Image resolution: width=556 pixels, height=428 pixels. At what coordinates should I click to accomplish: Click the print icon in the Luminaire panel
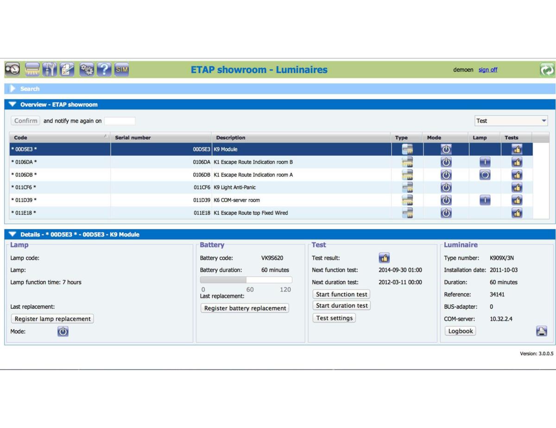(x=542, y=331)
